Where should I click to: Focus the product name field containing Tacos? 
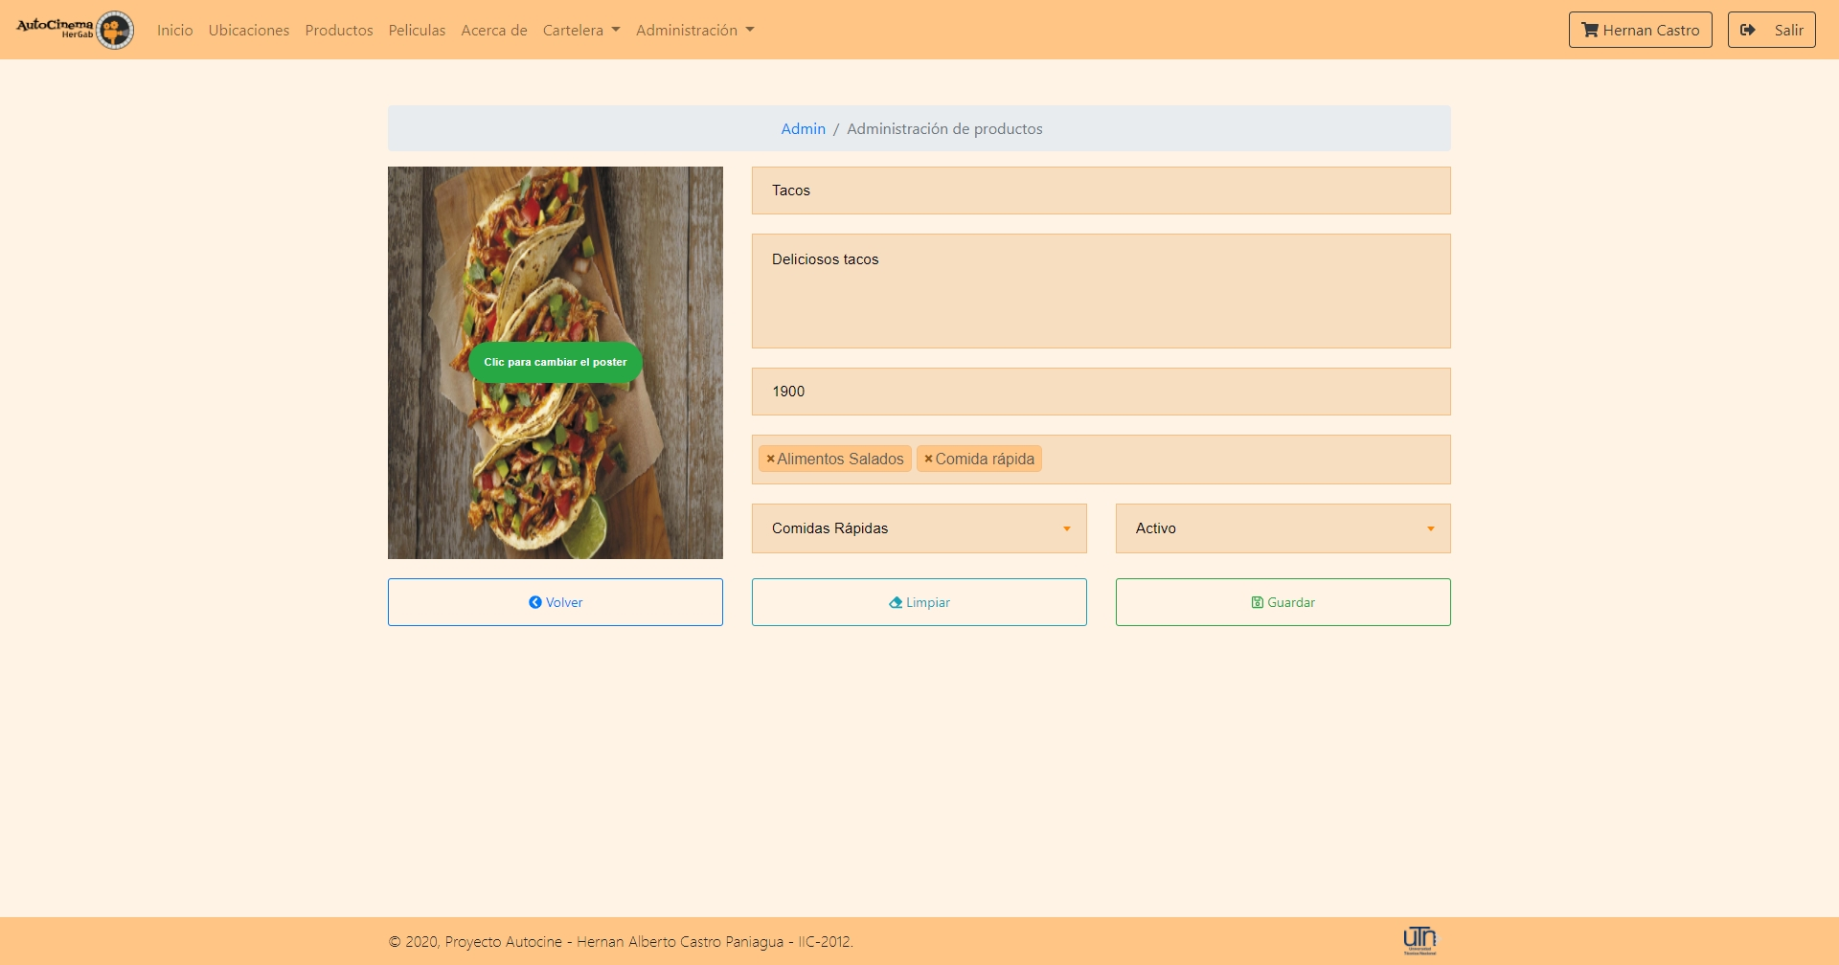pyautogui.click(x=1101, y=191)
